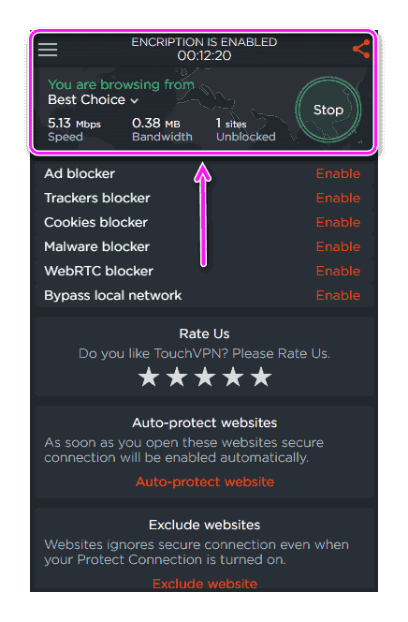
Task: Enable the Ad blocker
Action: pos(338,173)
